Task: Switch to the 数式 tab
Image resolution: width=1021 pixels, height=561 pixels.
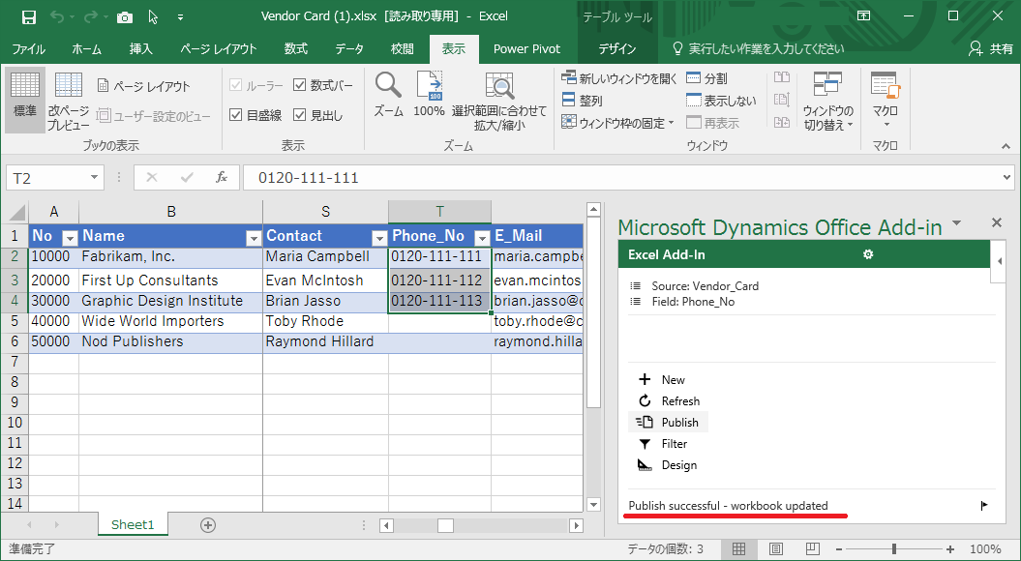Action: (x=295, y=48)
